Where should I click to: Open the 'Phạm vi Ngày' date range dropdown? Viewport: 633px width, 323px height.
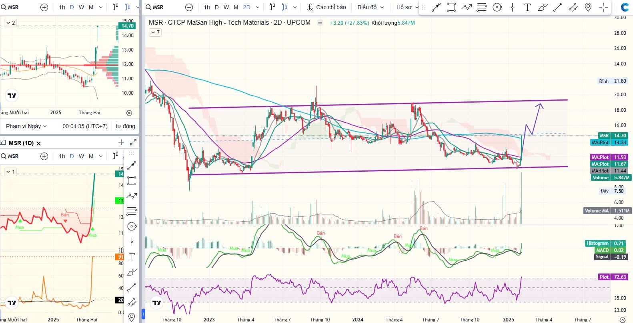26,126
